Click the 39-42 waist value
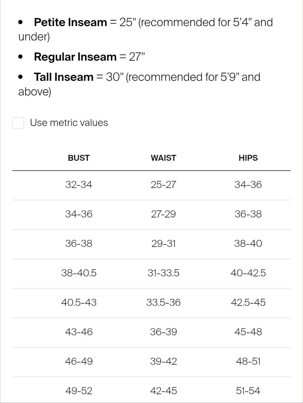The width and height of the screenshot is (303, 403). (x=163, y=361)
